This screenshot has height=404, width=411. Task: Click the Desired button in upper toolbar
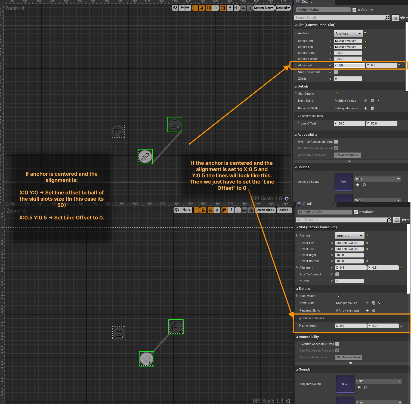283,8
